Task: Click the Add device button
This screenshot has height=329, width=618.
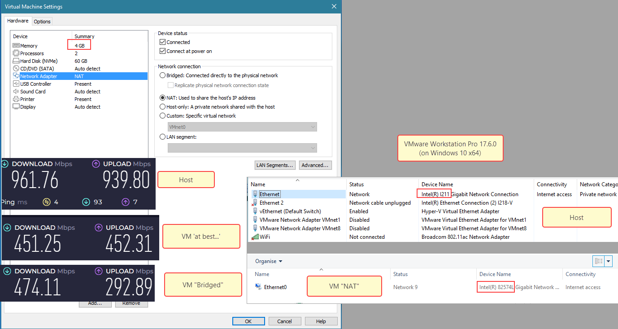Action: coord(95,304)
